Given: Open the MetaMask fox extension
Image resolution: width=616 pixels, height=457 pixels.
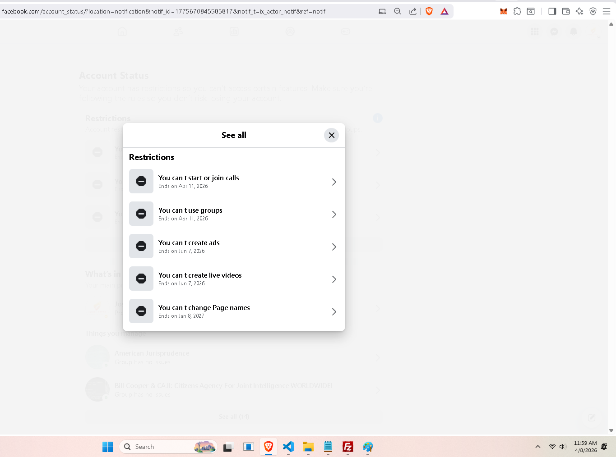Looking at the screenshot, I should (504, 11).
